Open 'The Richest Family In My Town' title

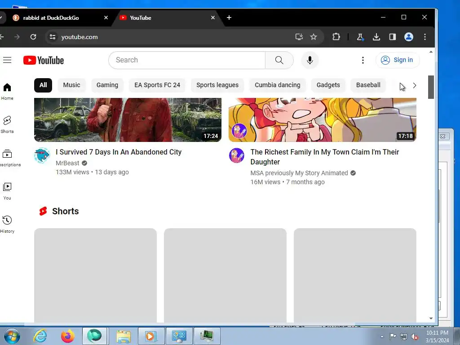point(325,157)
